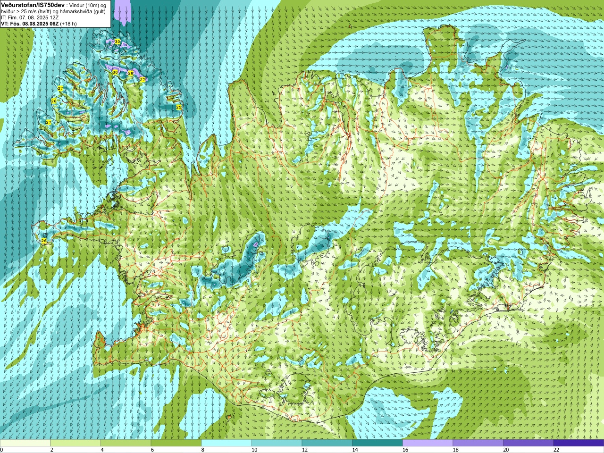Screen dimensions: 604x453
Task: Click the 4–6 m/s green legend swatch
Action: click(126, 443)
